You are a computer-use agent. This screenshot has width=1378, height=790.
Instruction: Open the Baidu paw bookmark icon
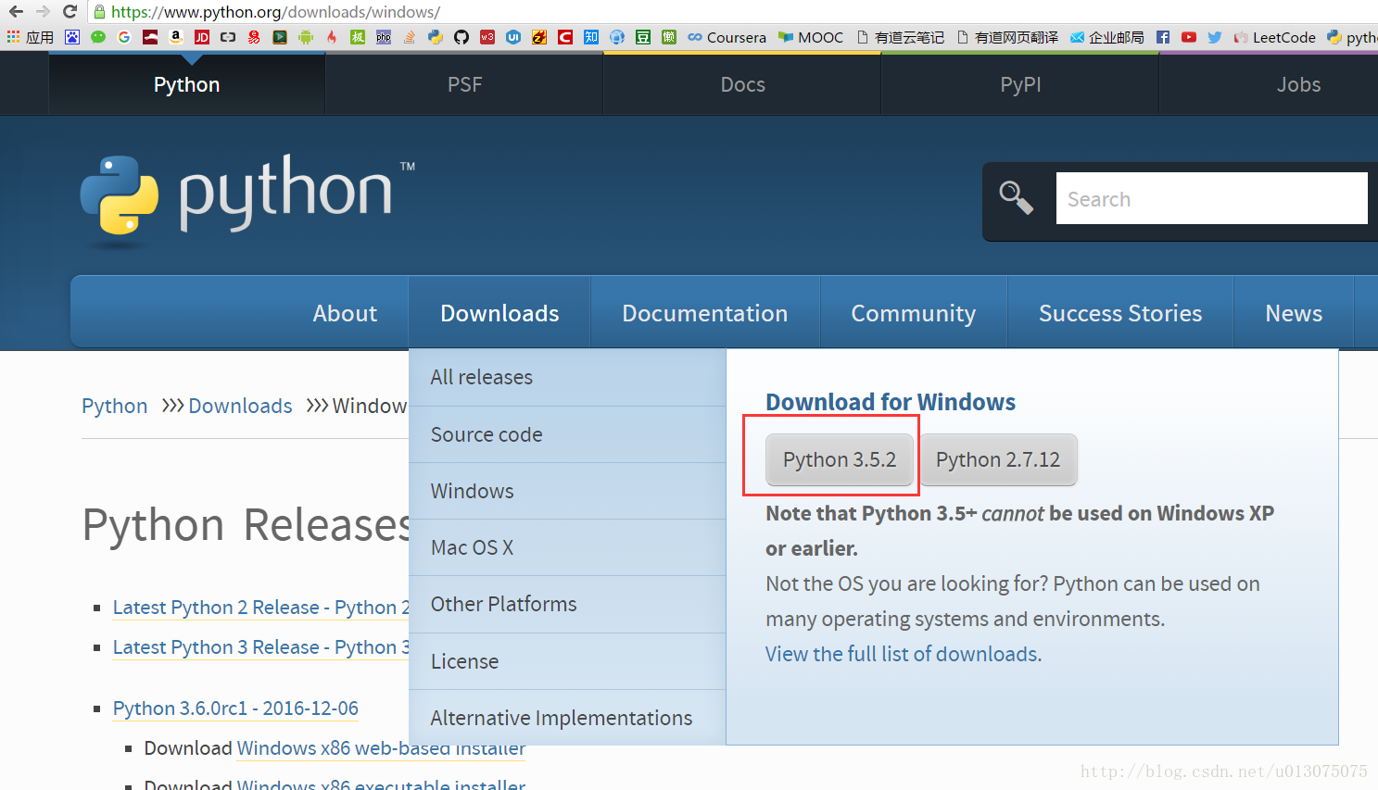tap(72, 37)
